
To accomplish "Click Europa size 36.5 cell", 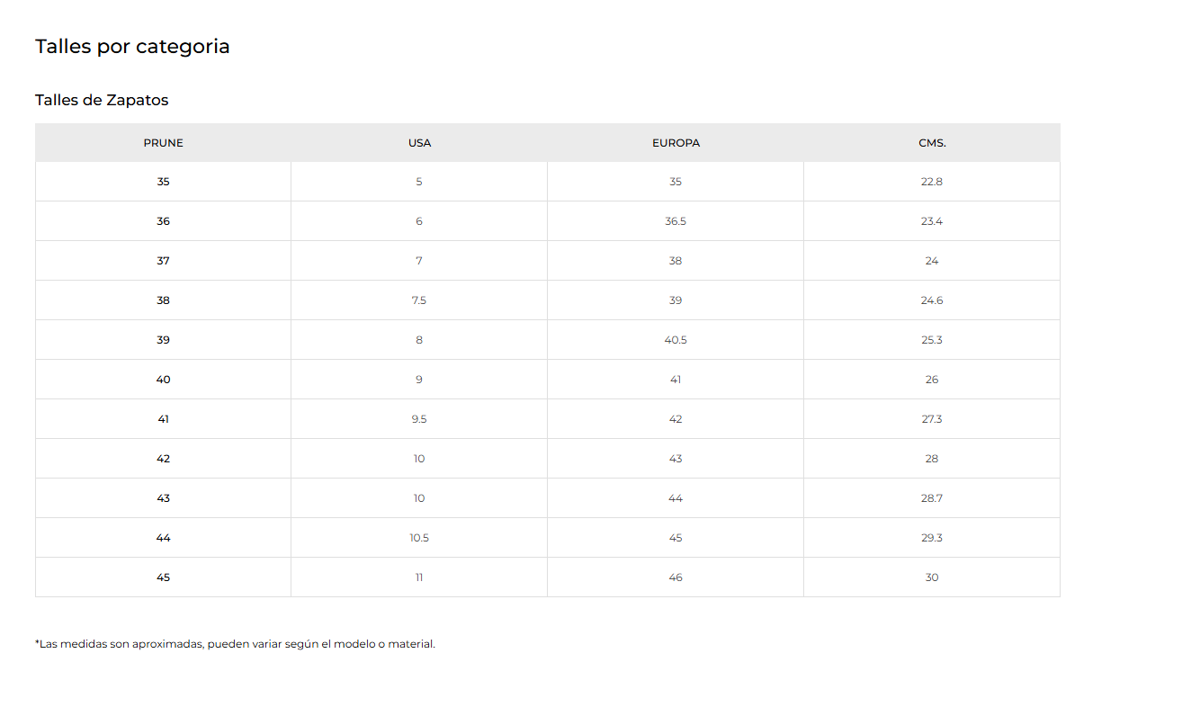I will click(x=676, y=221).
